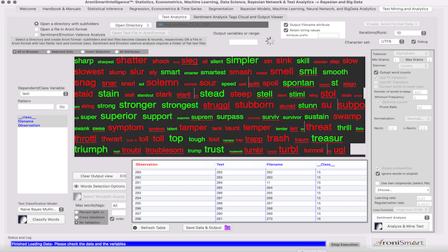The image size is (448, 252).
Task: Open the Stemmer Lovins dropdown
Action: [x=414, y=66]
